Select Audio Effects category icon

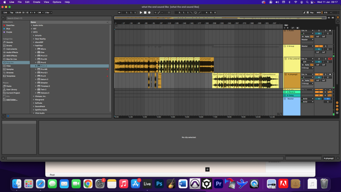[x=4, y=52]
